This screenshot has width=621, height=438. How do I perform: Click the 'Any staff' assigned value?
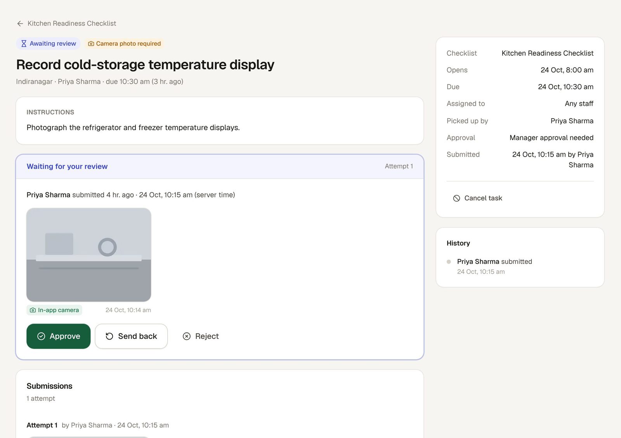click(x=579, y=103)
